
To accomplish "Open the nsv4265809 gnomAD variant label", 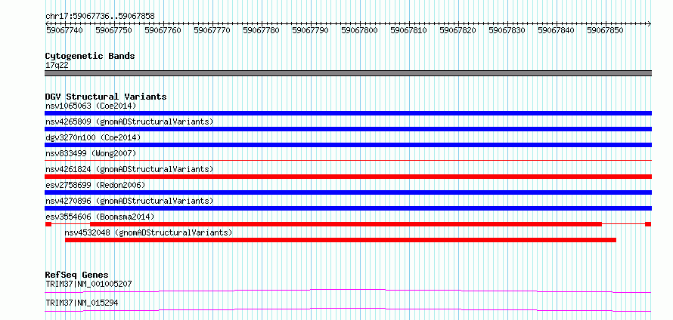I will point(129,122).
